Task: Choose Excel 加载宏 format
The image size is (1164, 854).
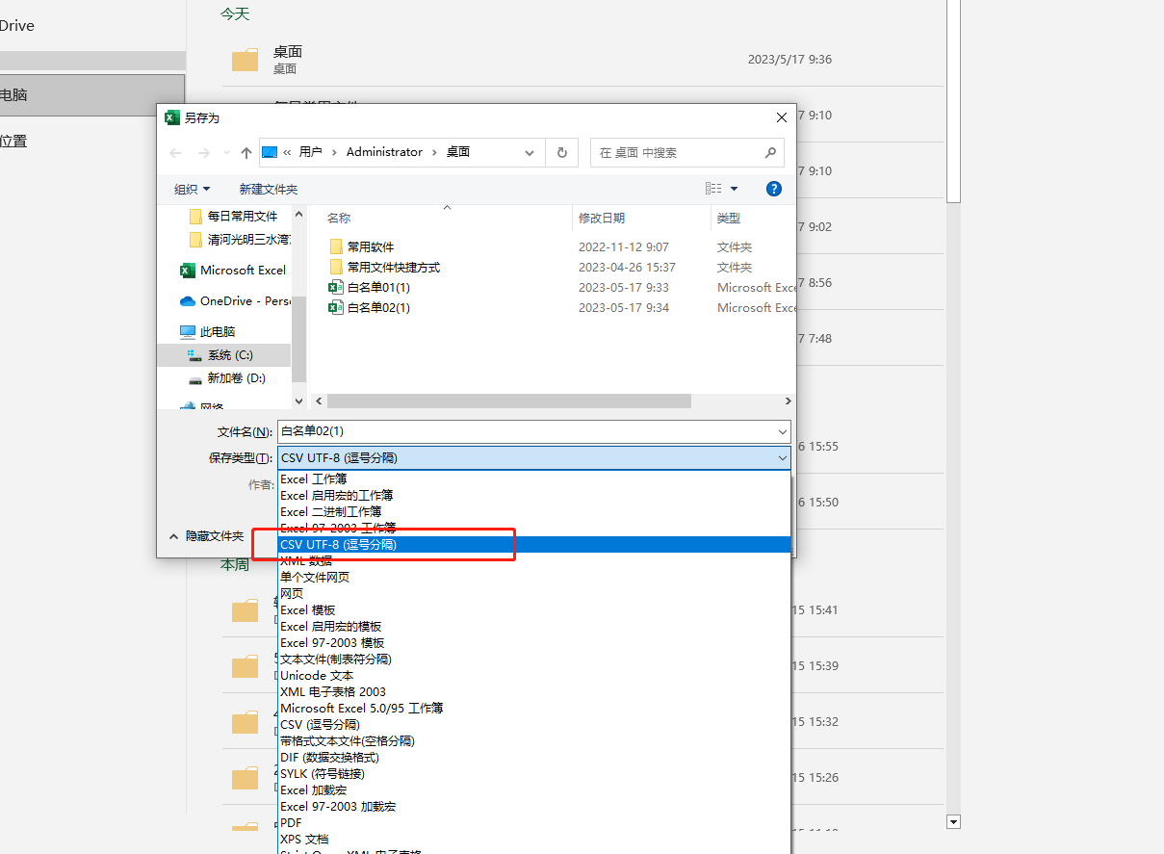Action: click(534, 789)
